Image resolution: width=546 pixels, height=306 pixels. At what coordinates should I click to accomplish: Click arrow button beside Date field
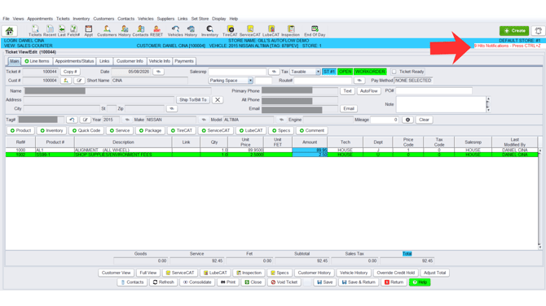click(x=158, y=72)
